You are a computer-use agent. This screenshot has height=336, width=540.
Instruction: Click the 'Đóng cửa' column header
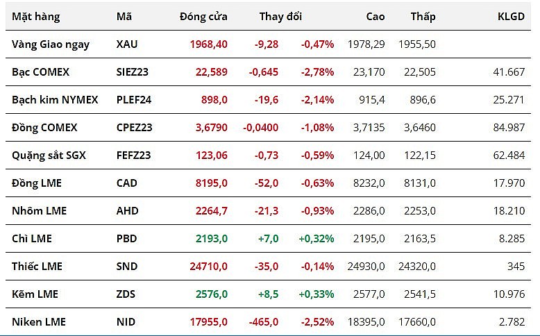(203, 17)
